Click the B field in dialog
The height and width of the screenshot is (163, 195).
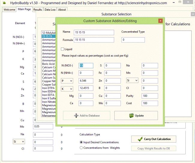pyautogui.click(x=112, y=88)
